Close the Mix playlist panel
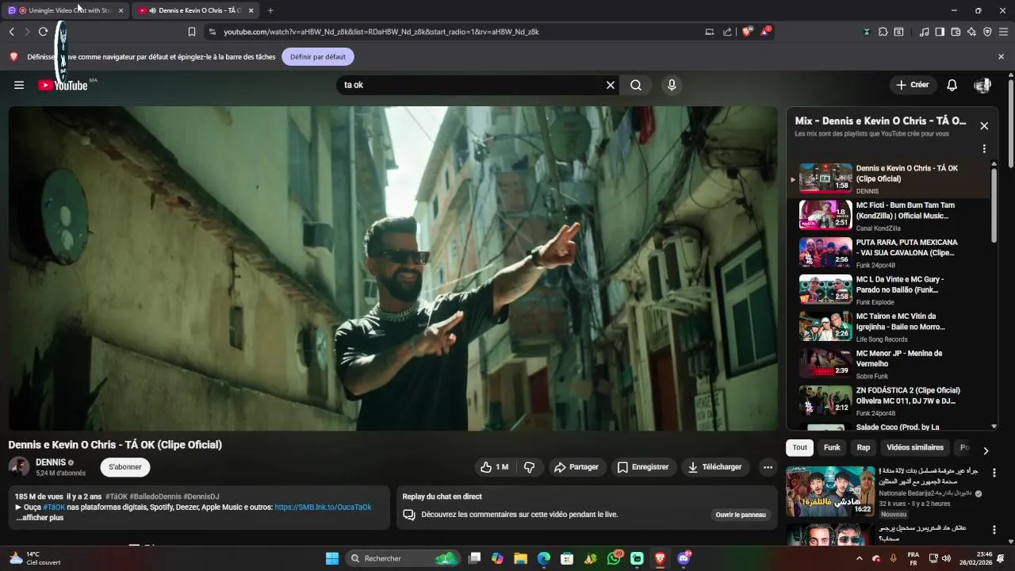Viewport: 1015px width, 571px height. pyautogui.click(x=984, y=126)
